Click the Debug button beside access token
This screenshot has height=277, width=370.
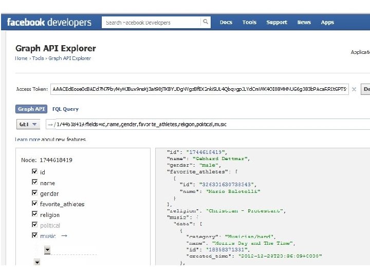tap(365, 89)
